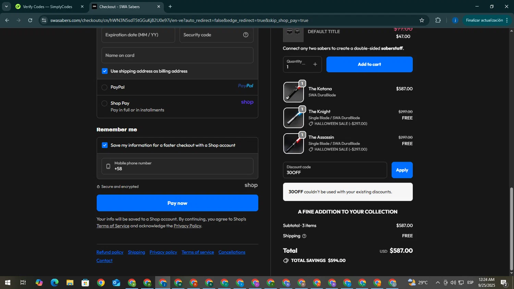514x289 pixels.
Task: Open the notification center icon
Action: pyautogui.click(x=504, y=283)
